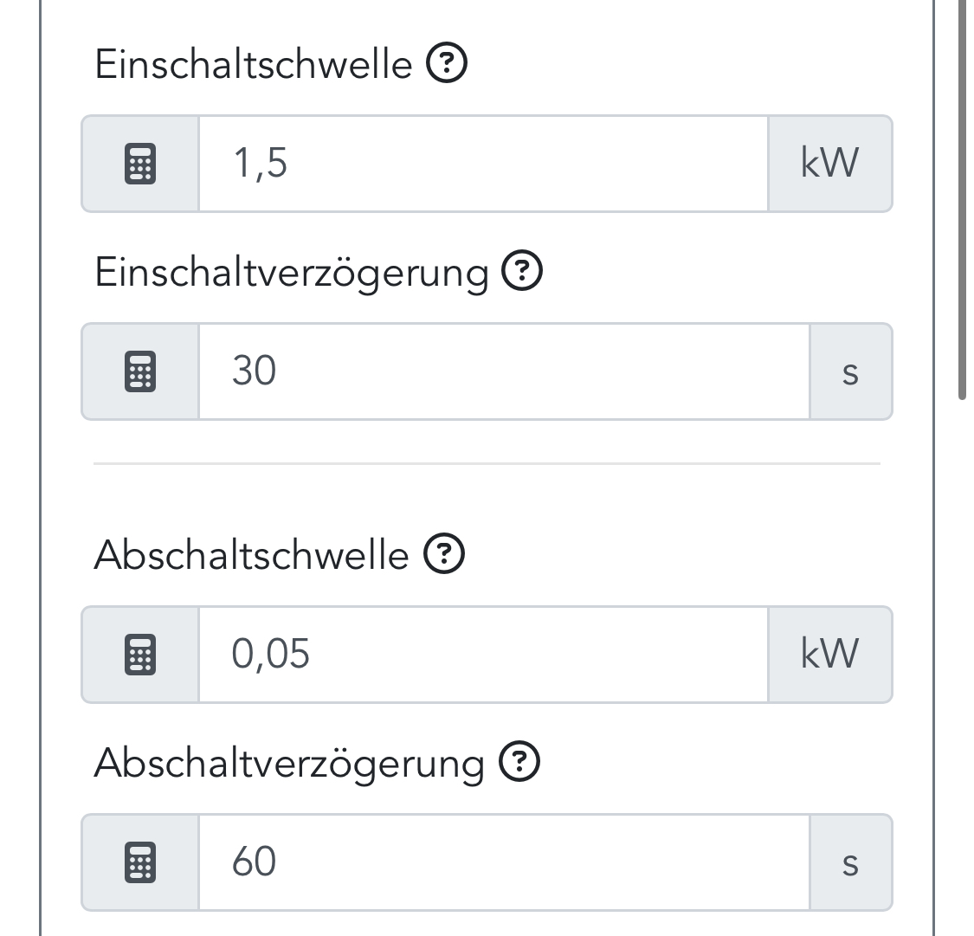
Task: Click the vertical scrollbar thumb
Action: (x=962, y=199)
